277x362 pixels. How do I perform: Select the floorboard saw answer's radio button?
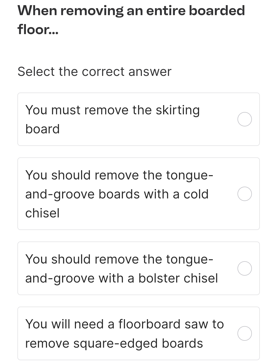(245, 333)
